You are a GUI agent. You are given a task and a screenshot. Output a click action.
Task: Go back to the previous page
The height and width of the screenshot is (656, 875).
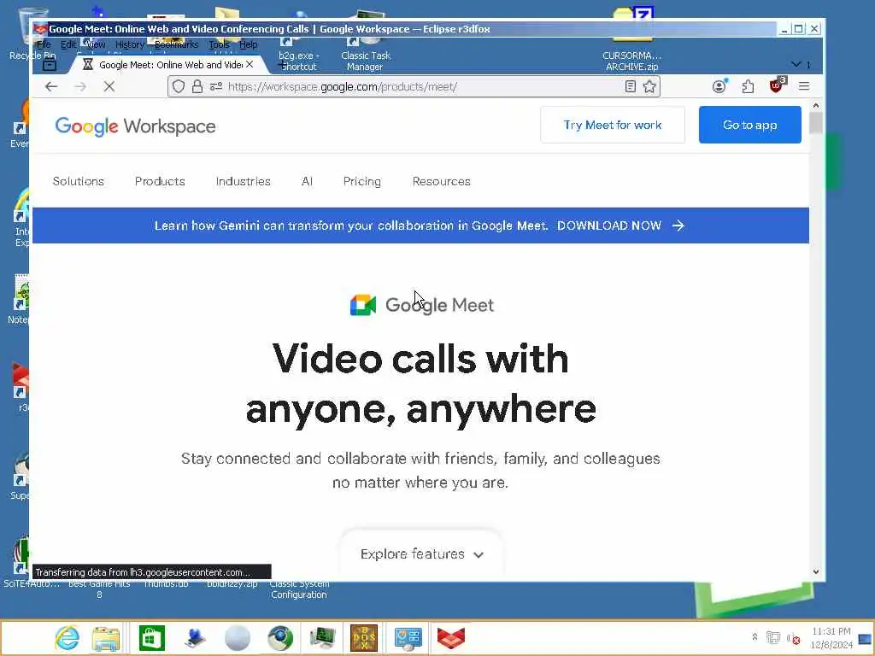click(x=51, y=86)
